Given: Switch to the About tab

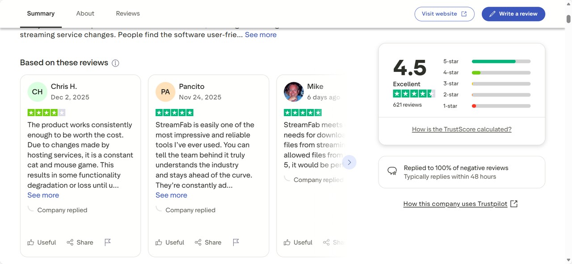Looking at the screenshot, I should tap(85, 13).
